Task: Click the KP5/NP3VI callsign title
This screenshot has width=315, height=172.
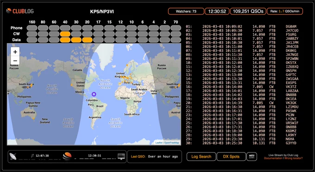Action: coord(102,12)
